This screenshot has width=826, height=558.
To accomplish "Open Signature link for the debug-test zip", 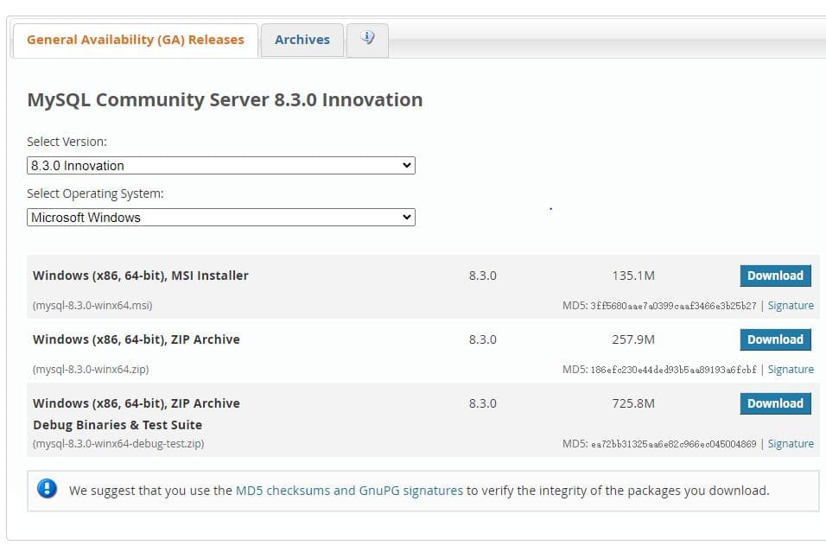I will tap(791, 444).
